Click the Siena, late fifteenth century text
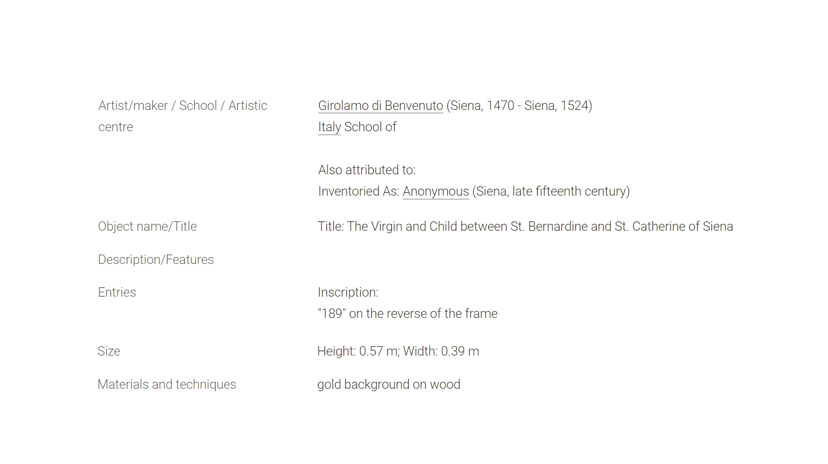Screen dimensions: 828x464 point(551,191)
